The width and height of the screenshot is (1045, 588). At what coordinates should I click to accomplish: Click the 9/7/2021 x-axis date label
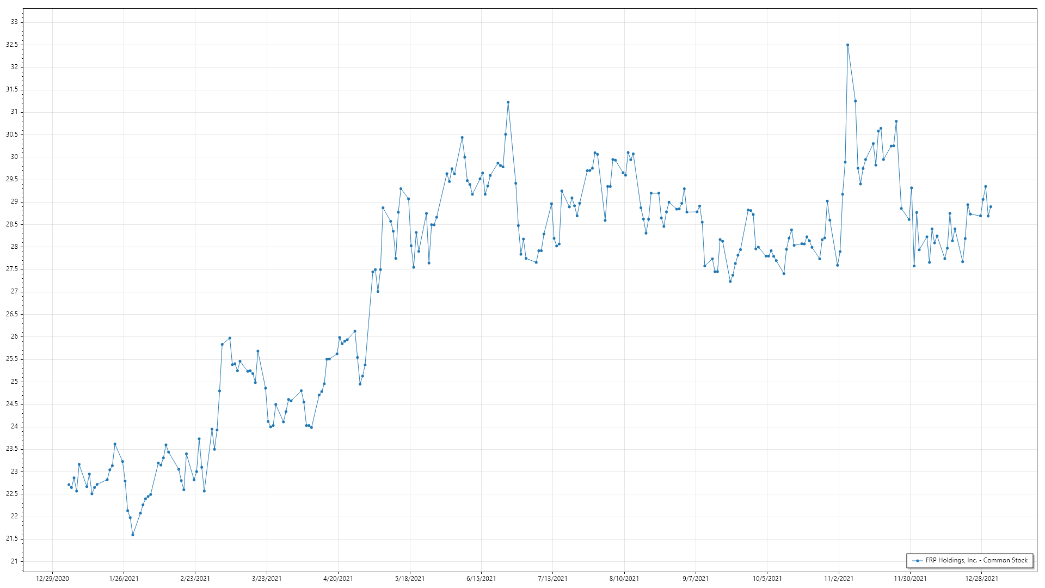click(696, 579)
